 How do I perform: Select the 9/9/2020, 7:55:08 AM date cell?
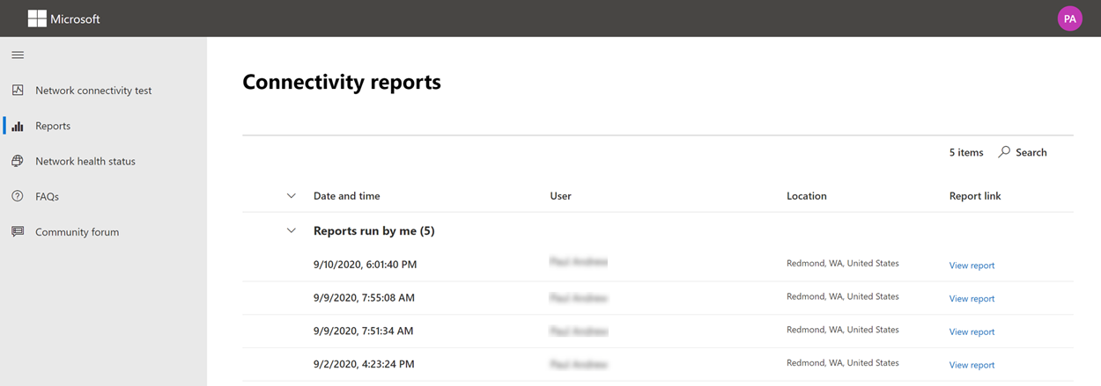coord(364,297)
